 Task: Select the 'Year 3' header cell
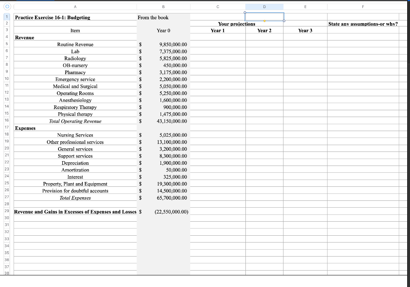pos(305,30)
